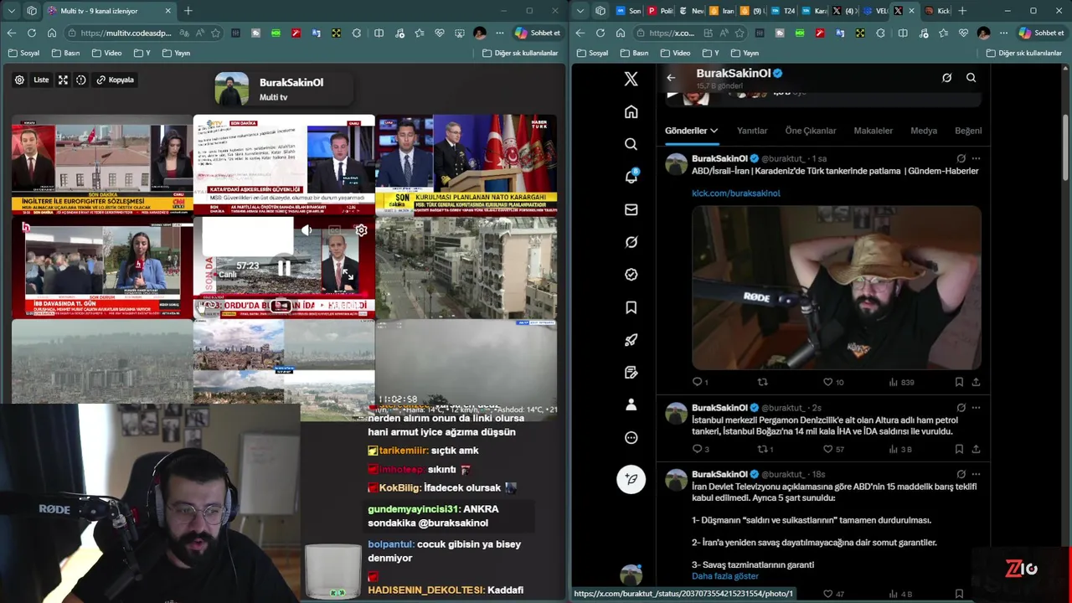
Task: Switch to the Beğeni tab
Action: (968, 131)
